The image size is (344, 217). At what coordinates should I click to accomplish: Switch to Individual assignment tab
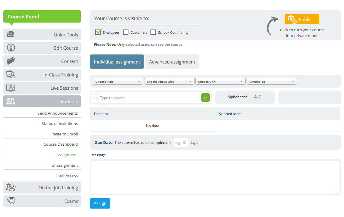(117, 62)
